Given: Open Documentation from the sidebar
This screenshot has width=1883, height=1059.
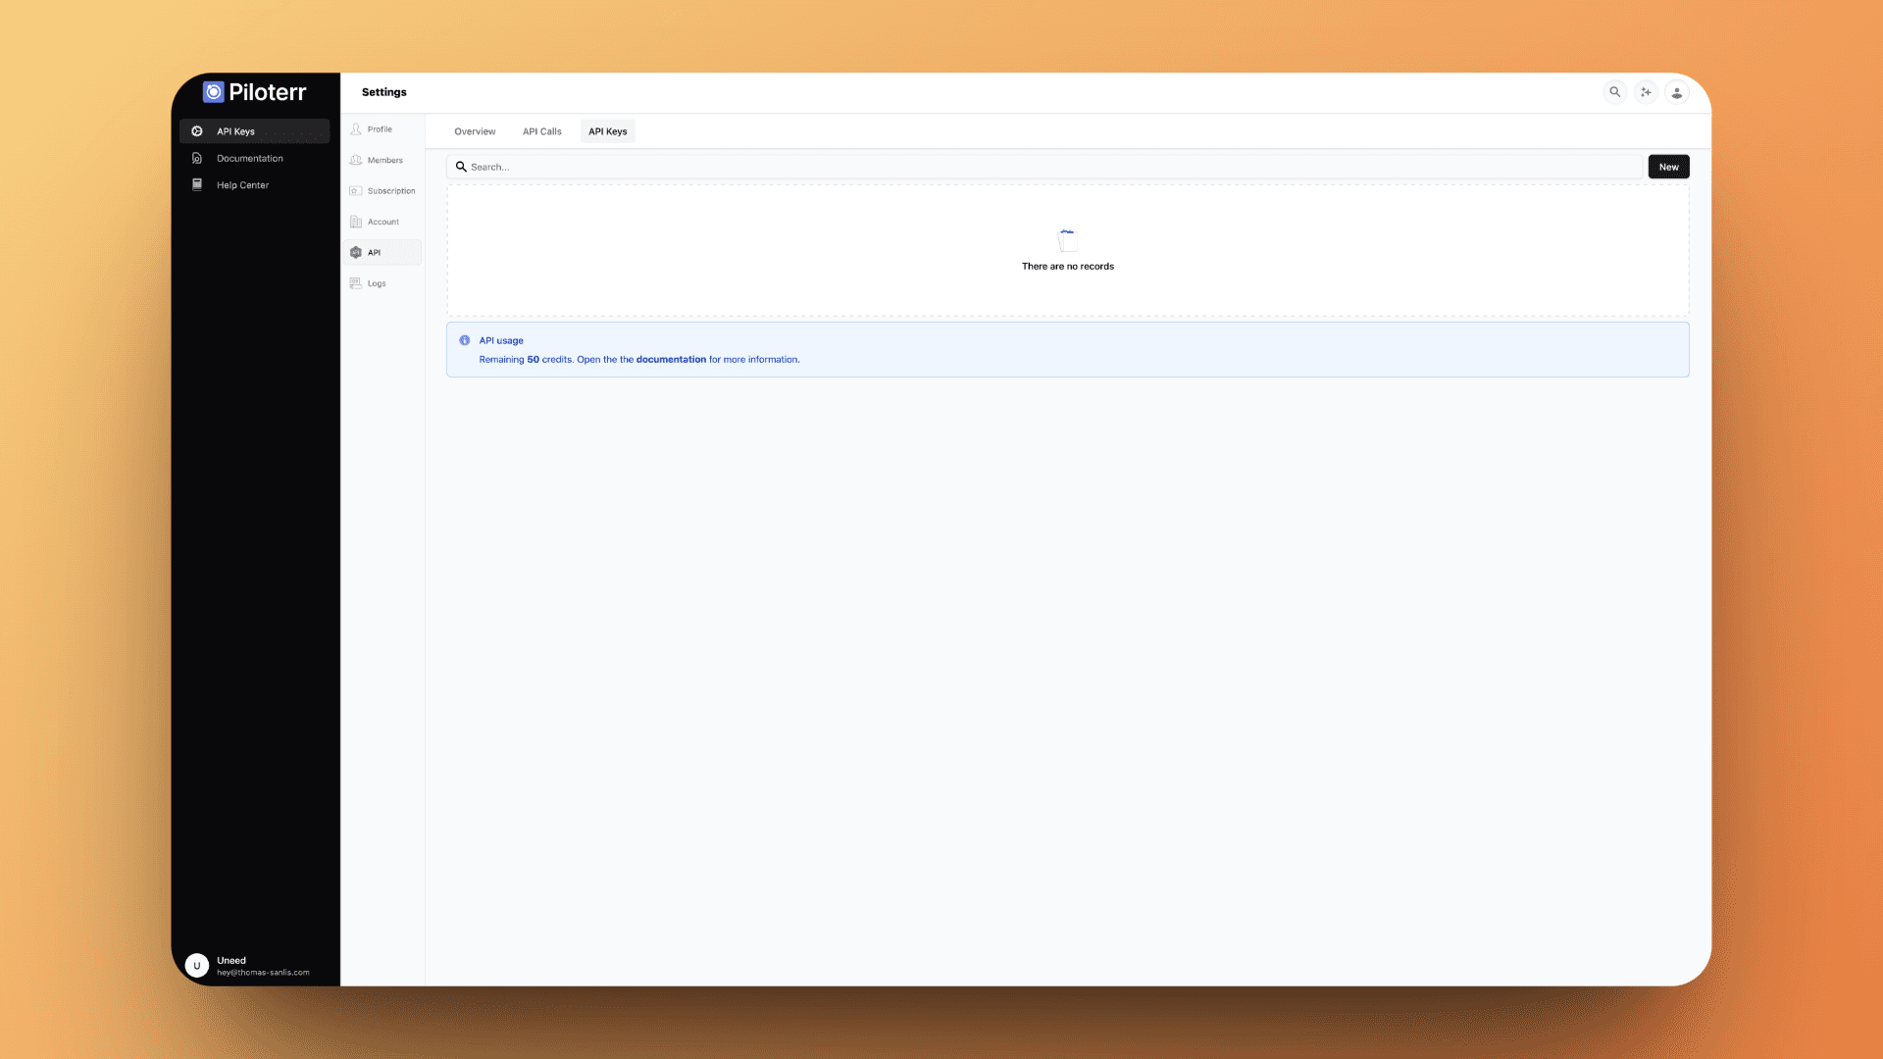Looking at the screenshot, I should (x=249, y=158).
